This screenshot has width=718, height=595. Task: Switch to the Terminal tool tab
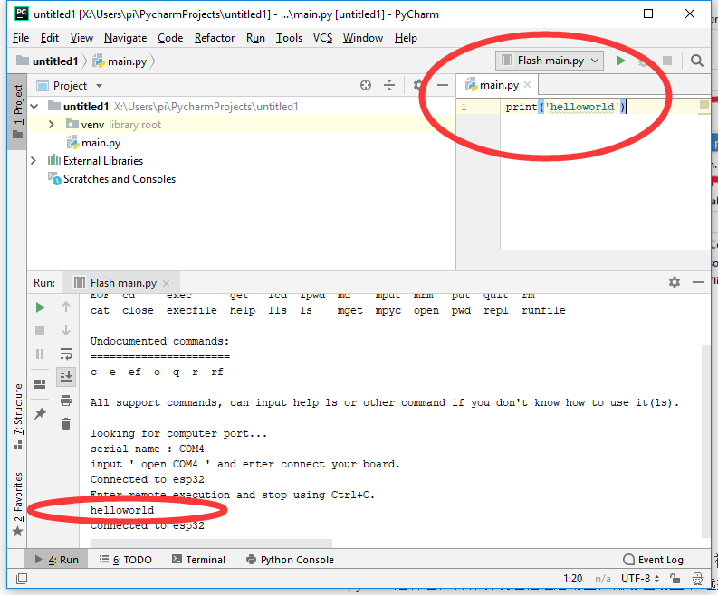[198, 560]
